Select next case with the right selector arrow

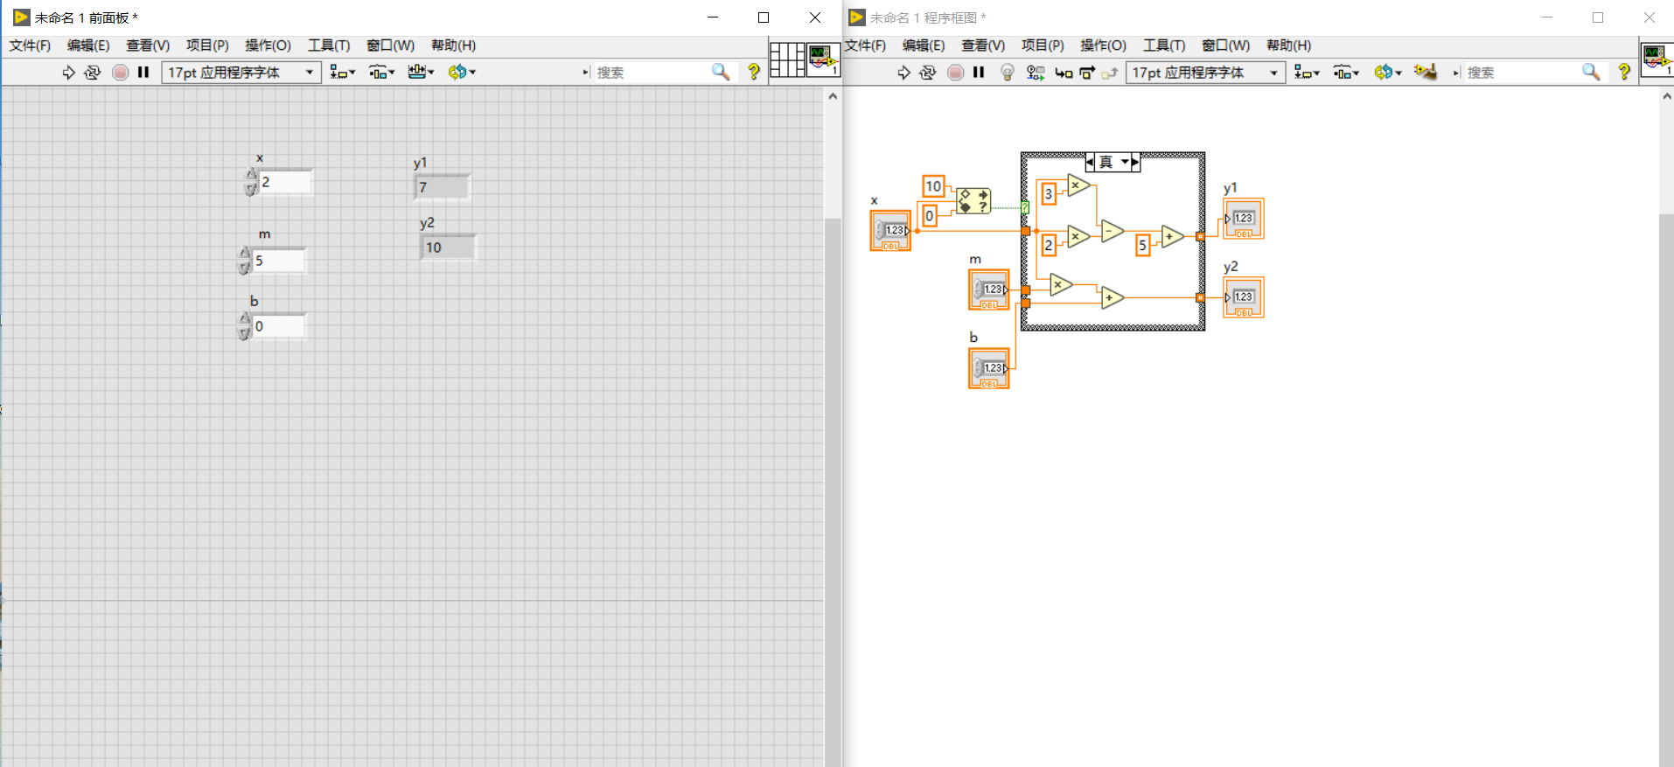pyautogui.click(x=1135, y=162)
